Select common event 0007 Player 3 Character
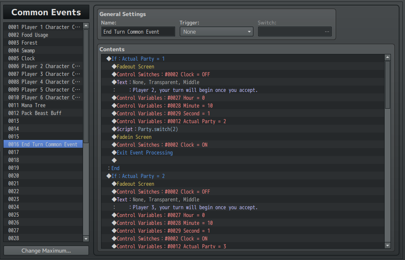This screenshot has height=260, width=405. coord(43,74)
